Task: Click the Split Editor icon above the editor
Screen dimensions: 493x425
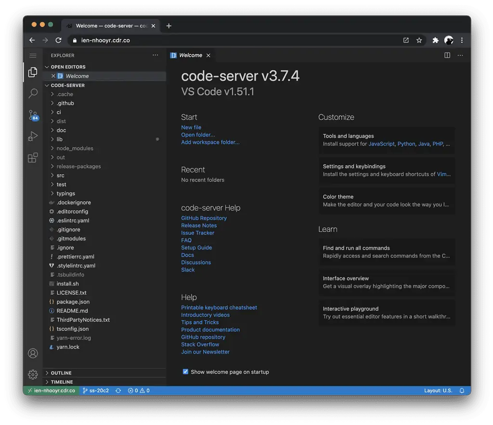Action: 448,55
